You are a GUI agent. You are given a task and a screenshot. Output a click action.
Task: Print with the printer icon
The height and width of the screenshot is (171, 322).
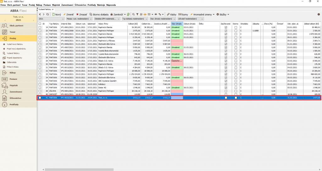point(145,14)
